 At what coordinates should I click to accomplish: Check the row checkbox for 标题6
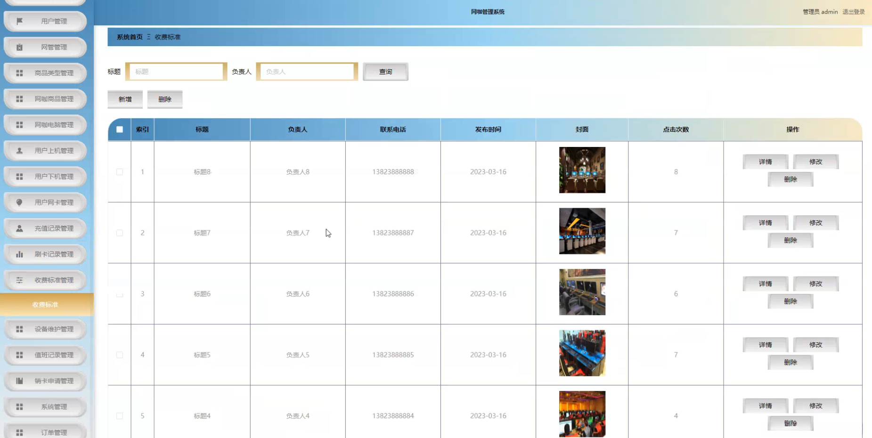pyautogui.click(x=120, y=294)
